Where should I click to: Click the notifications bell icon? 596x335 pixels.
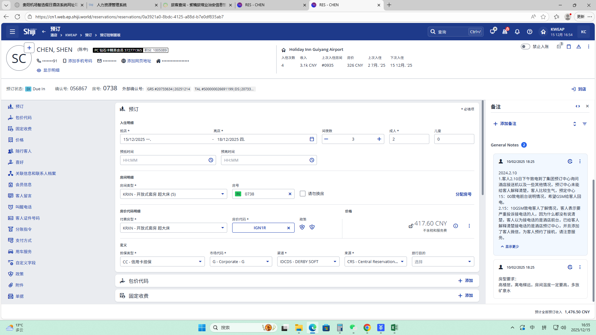pos(517,32)
